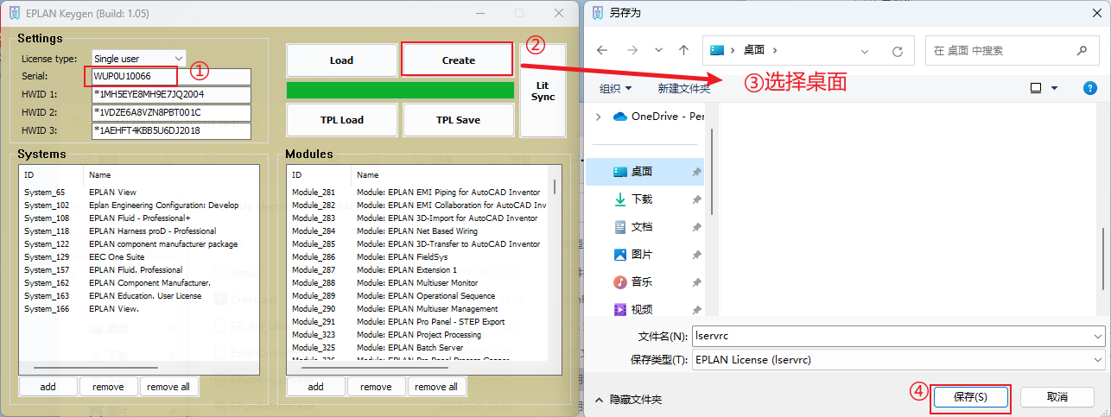Click the HWID 1 input field
Screen dimensions: 1111x417
tap(171, 94)
